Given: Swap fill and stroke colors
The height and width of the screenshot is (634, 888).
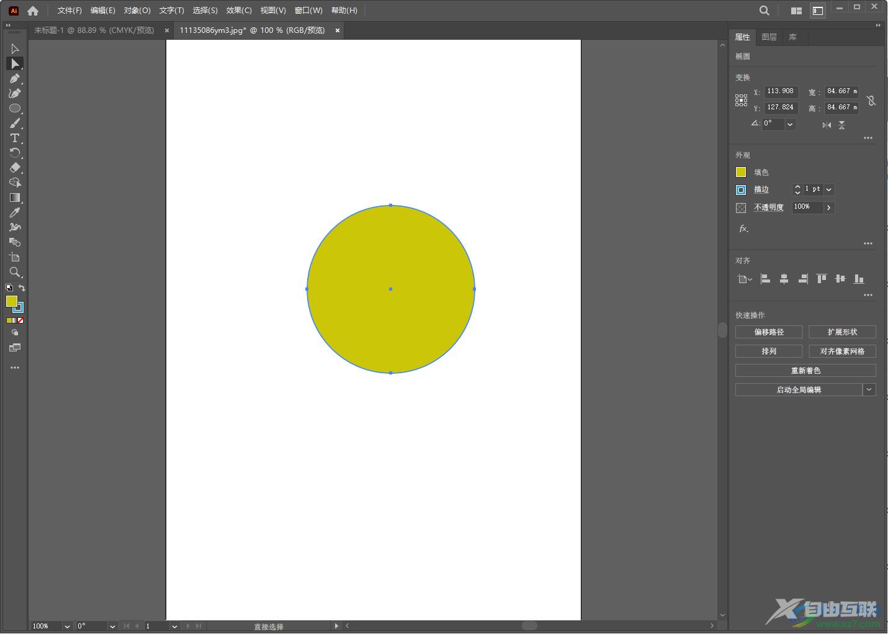Looking at the screenshot, I should 22,288.
